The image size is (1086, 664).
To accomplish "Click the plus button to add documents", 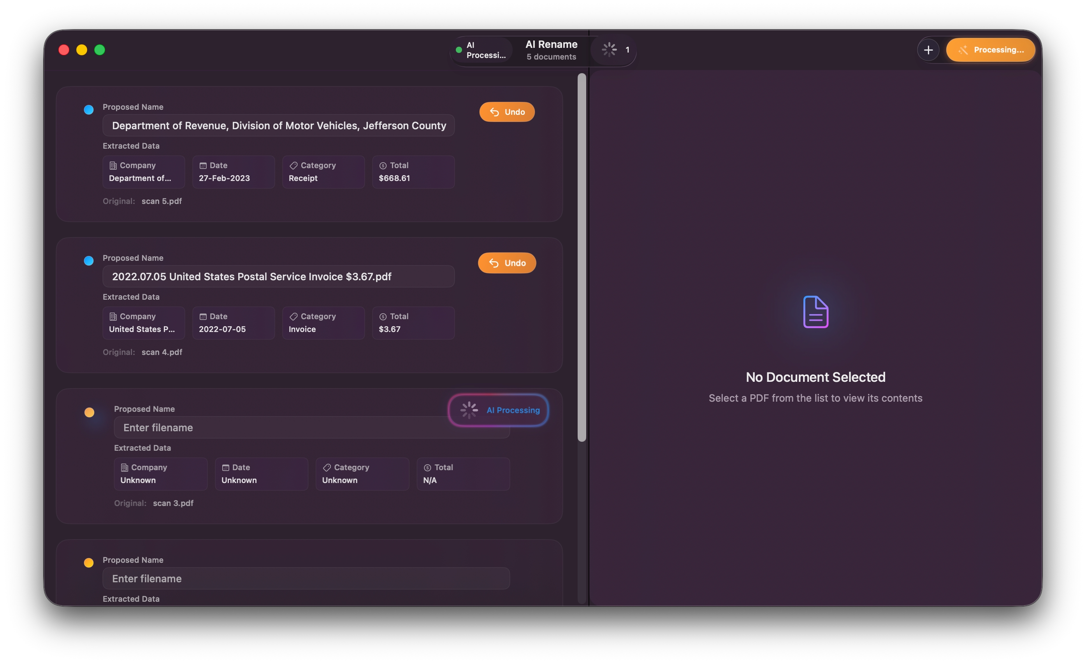I will click(928, 50).
